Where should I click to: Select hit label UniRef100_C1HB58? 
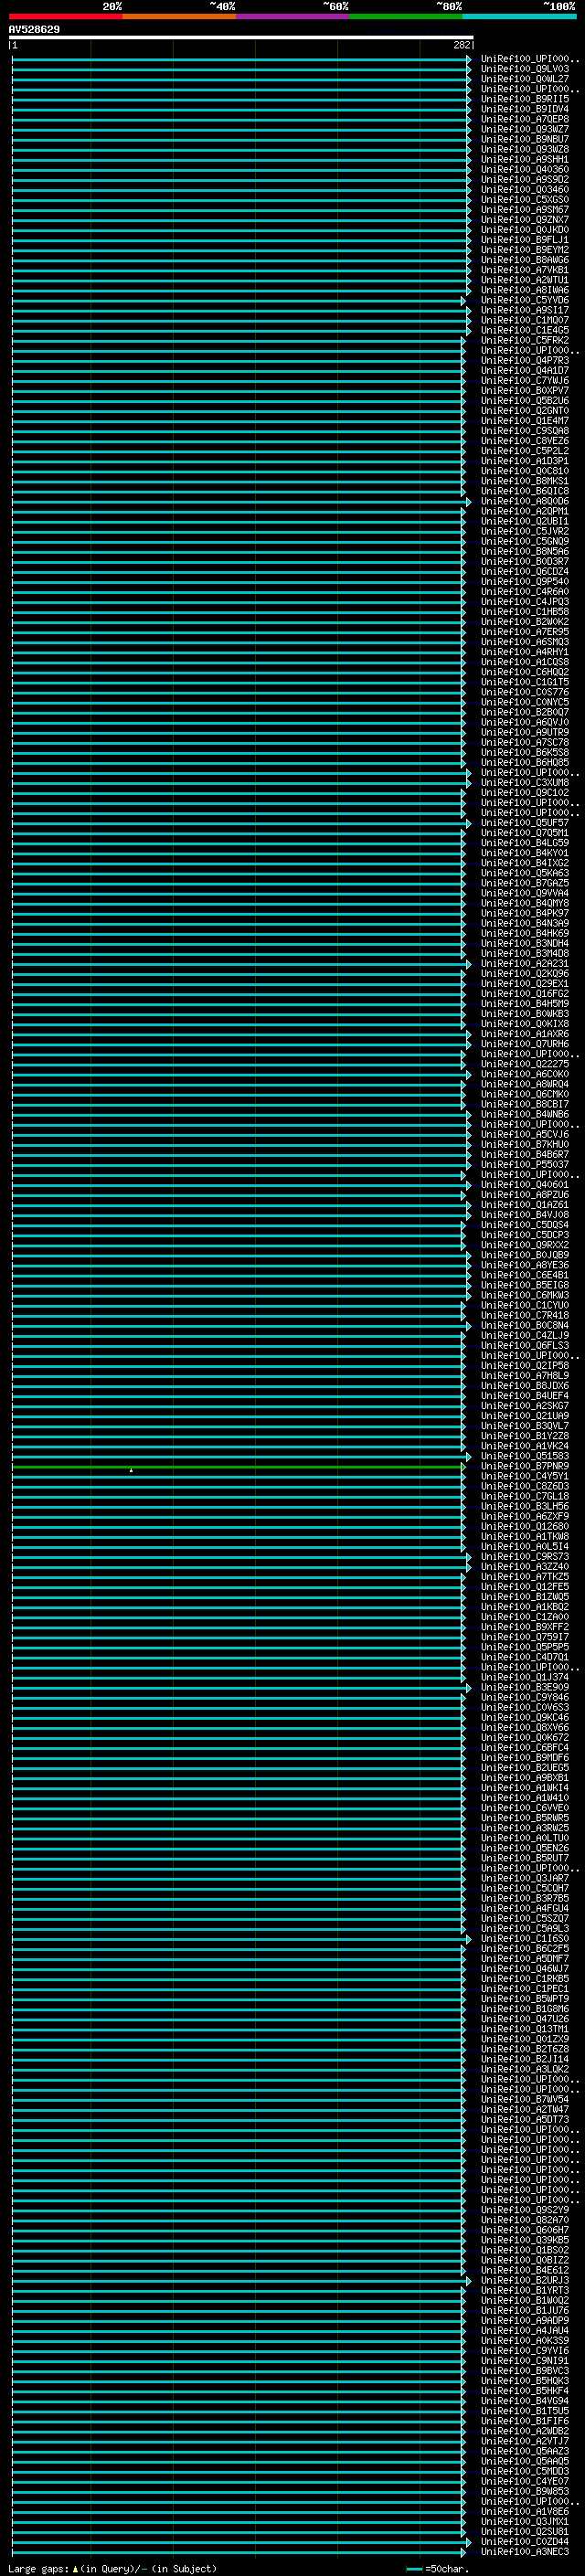pos(524,611)
